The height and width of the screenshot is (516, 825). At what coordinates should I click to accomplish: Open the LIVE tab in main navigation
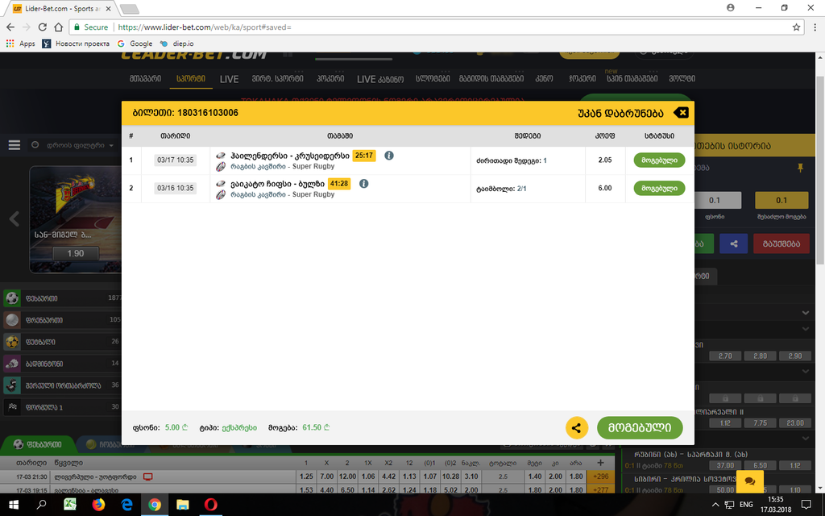coord(229,79)
